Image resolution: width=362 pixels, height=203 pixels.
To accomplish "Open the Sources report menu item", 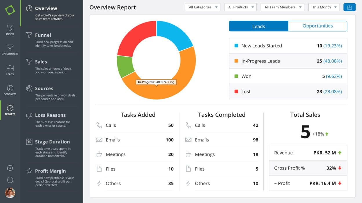I will (52, 93).
